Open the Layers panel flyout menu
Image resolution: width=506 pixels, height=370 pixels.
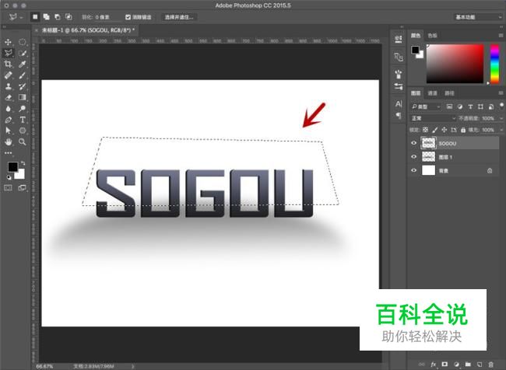tap(501, 92)
